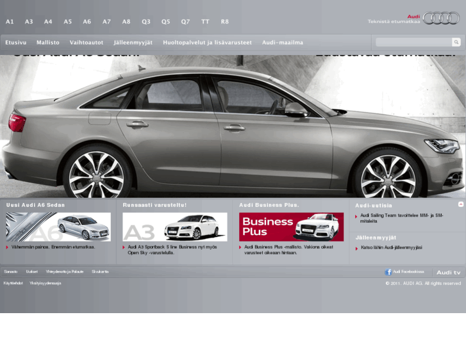Open the Q3 model link
466x349 pixels.
(x=146, y=22)
